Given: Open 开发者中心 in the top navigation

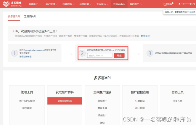Looking at the screenshot, I should tap(119, 4).
